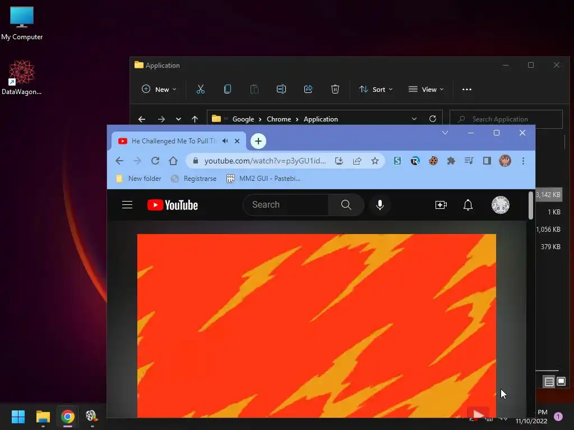This screenshot has height=430, width=574.
Task: Click YouTube voice search microphone
Action: [380, 205]
